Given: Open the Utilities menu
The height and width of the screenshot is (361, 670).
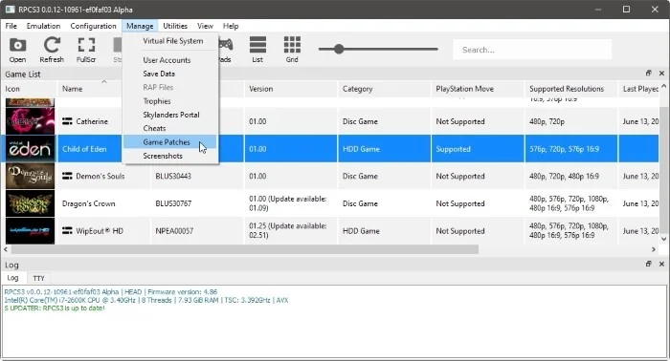Looking at the screenshot, I should 175,26.
